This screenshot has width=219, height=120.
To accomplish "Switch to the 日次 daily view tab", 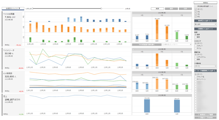I will tap(185, 9).
